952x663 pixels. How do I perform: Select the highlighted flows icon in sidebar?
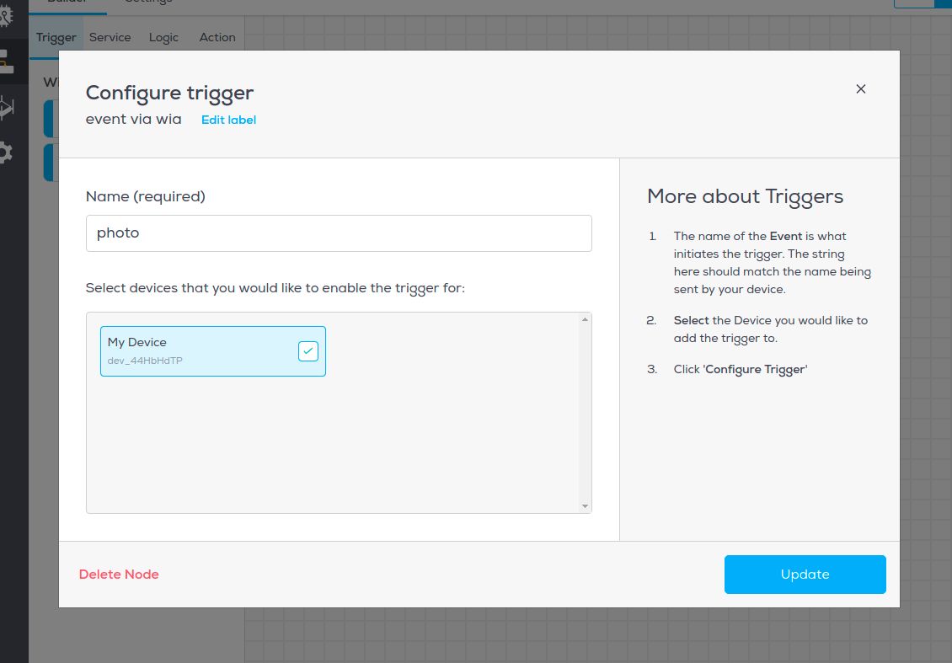click(7, 61)
